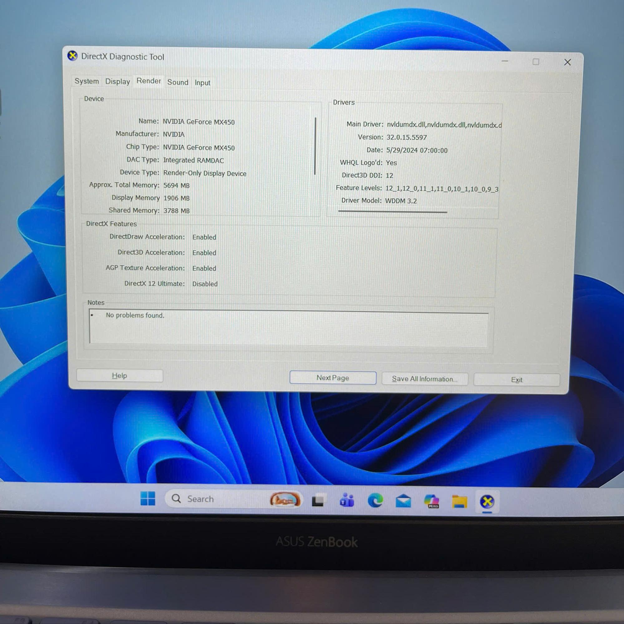Launch Microsoft Teams from the taskbar
This screenshot has height=624, width=624.
(x=347, y=500)
